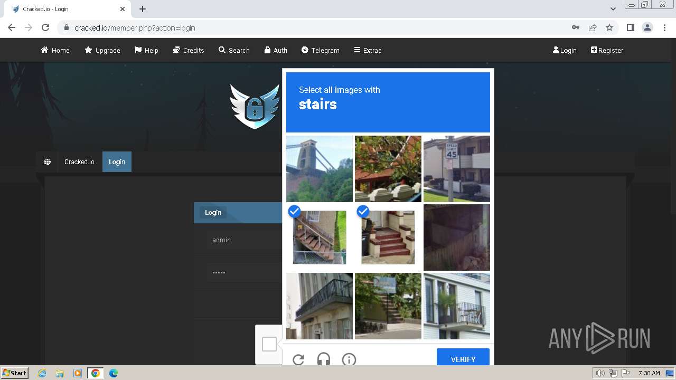This screenshot has height=380, width=676.
Task: Open a new browser tab
Action: pyautogui.click(x=143, y=9)
